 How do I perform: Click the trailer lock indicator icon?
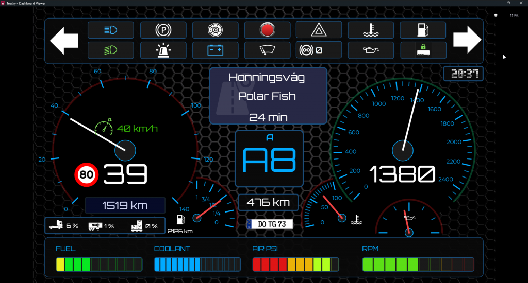coord(423,50)
